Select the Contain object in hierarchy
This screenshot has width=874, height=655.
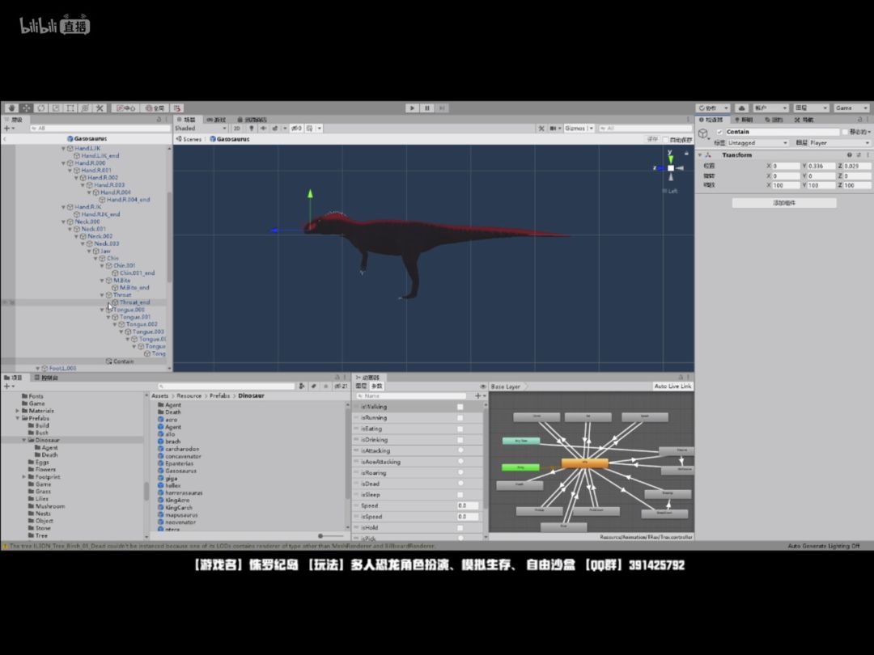point(123,361)
